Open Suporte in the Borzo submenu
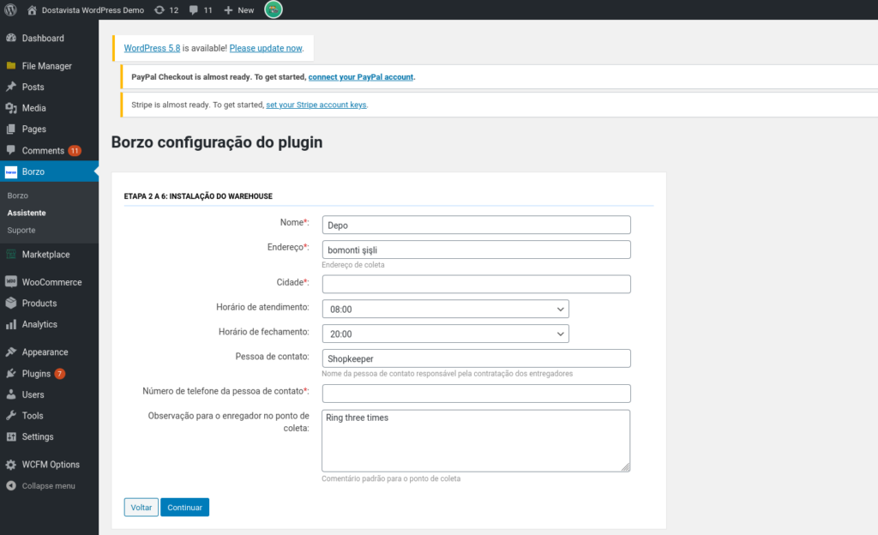Image resolution: width=878 pixels, height=535 pixels. (21, 230)
